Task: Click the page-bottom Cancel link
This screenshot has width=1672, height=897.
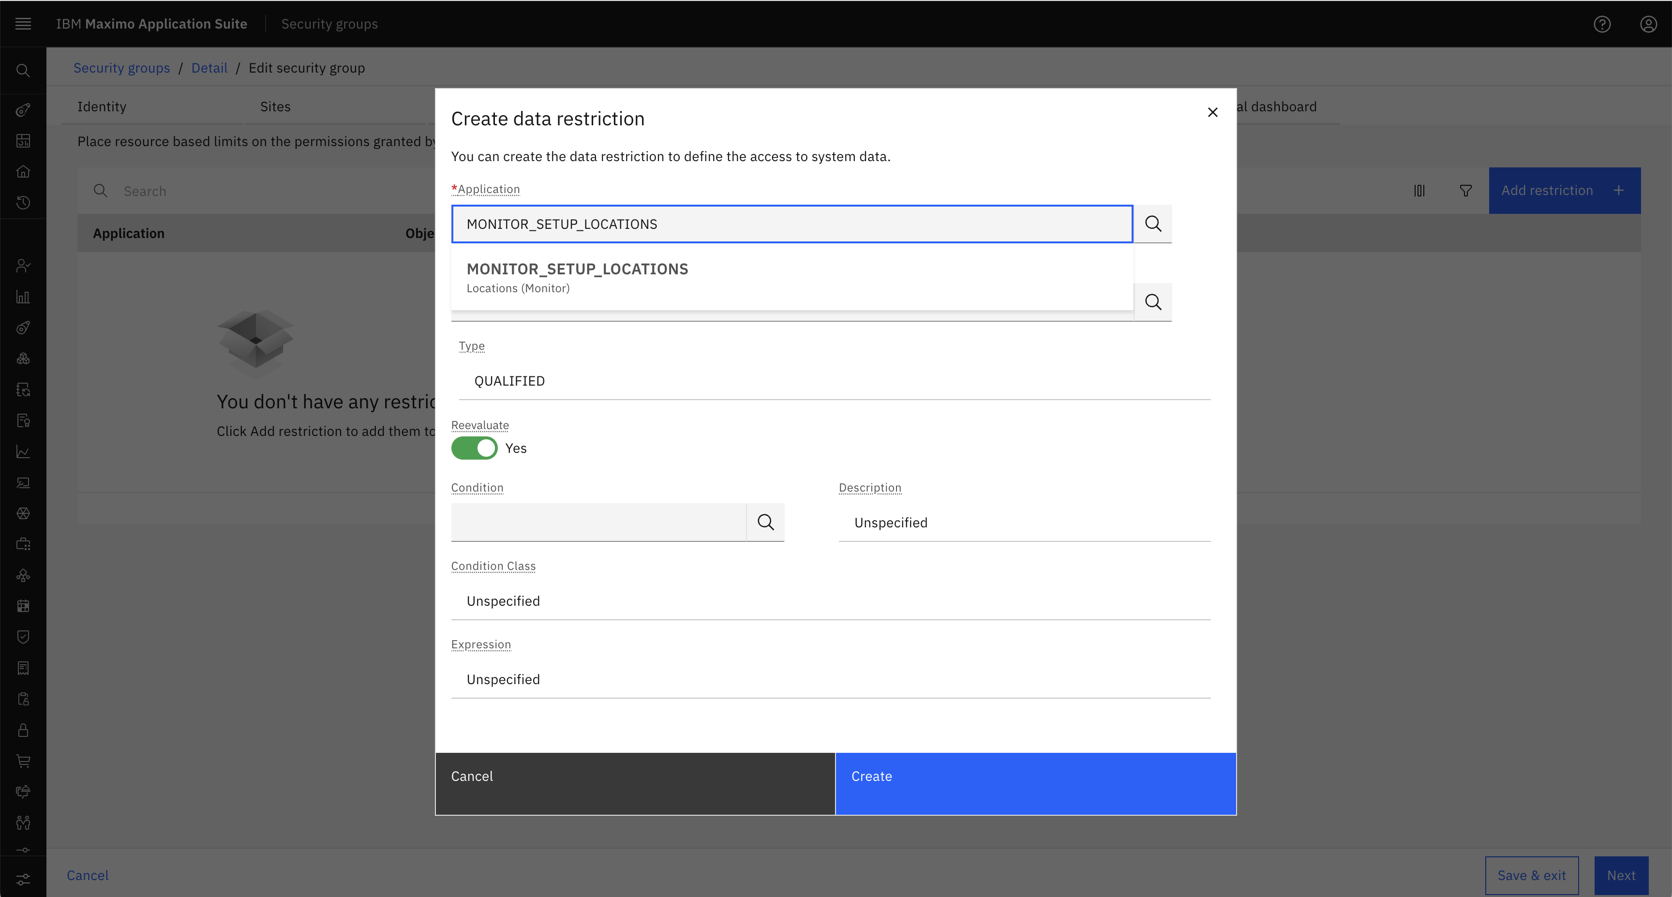Action: (x=88, y=876)
